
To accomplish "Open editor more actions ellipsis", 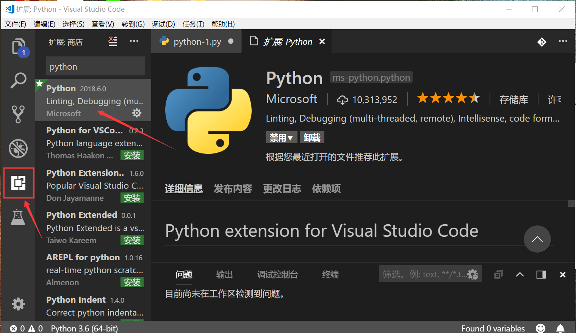I will [563, 41].
